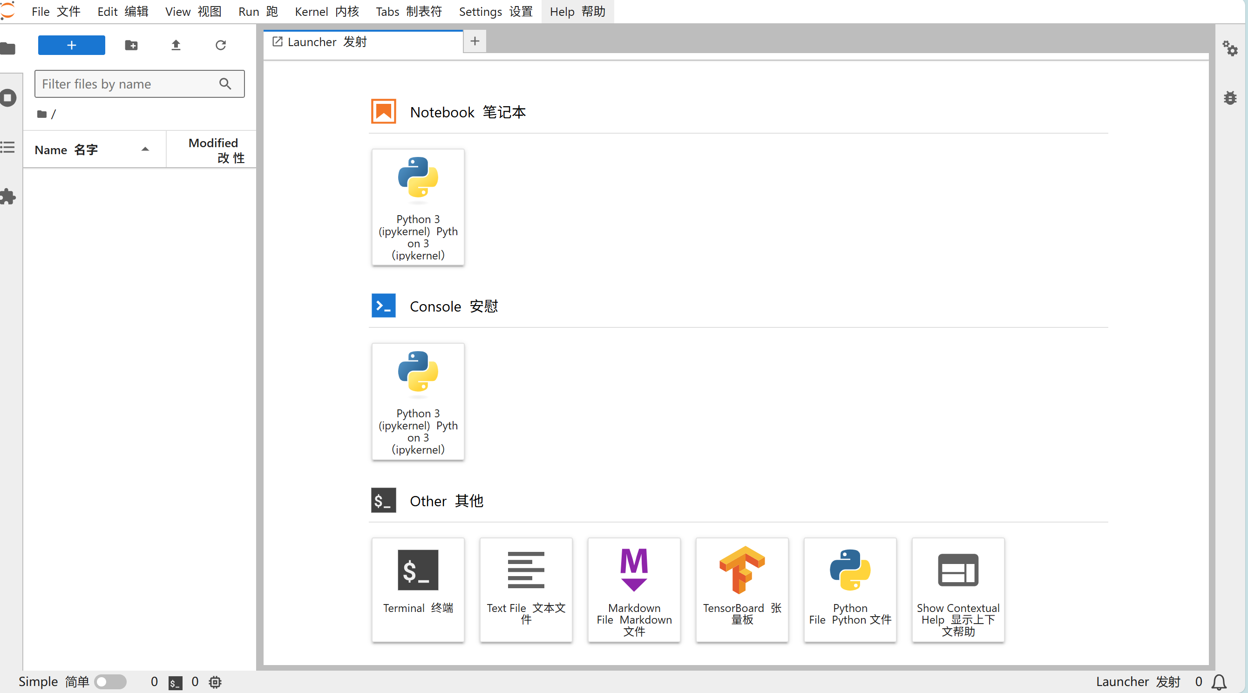Screen dimensions: 1248x693
Task: Click the Launcher label in status bar
Action: pyautogui.click(x=1138, y=682)
